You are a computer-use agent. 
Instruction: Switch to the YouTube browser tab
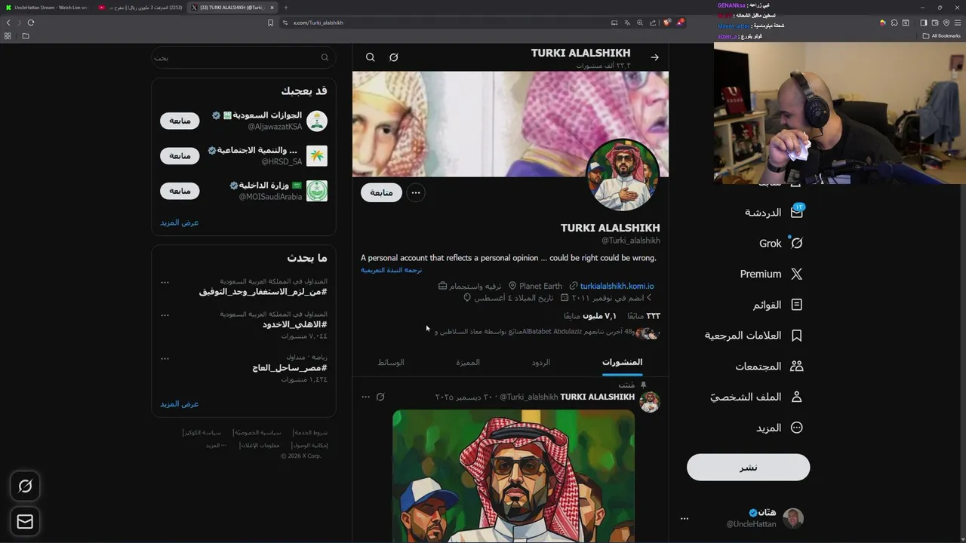140,8
